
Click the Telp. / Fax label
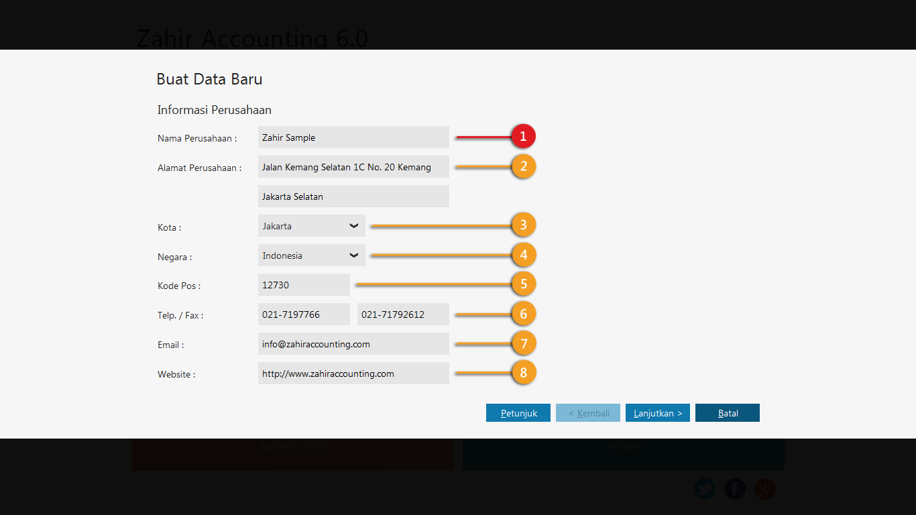180,316
